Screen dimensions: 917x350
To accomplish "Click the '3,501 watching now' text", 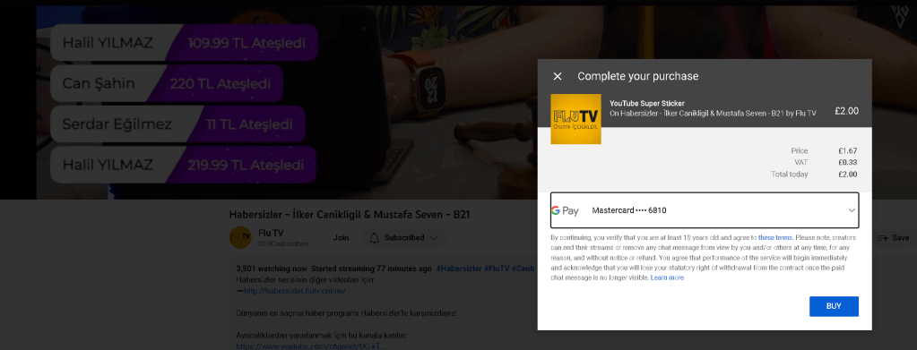I will pos(272,269).
